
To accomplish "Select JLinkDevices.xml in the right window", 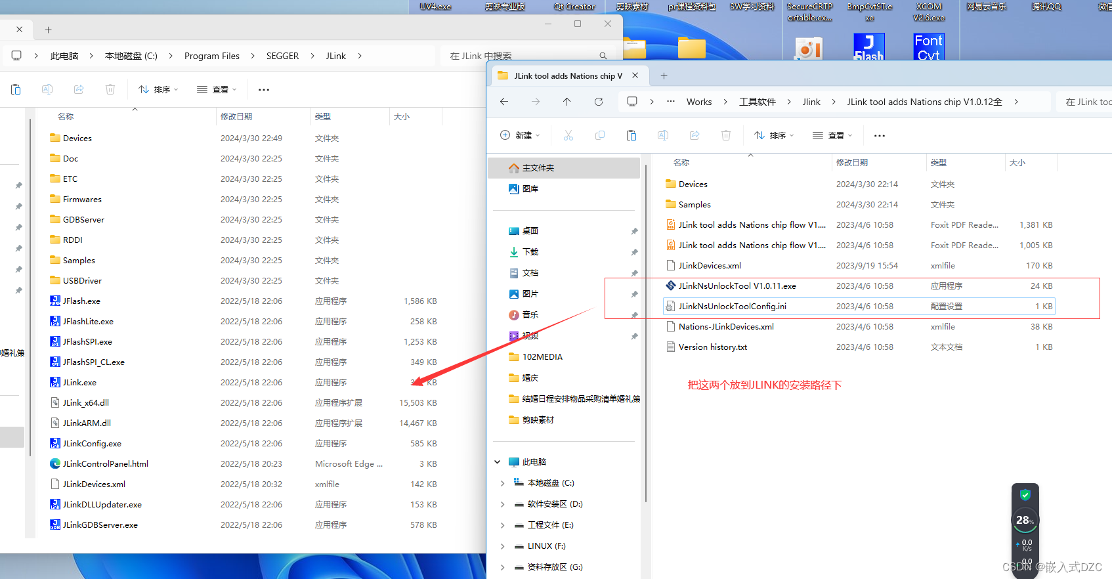I will (x=860, y=265).
